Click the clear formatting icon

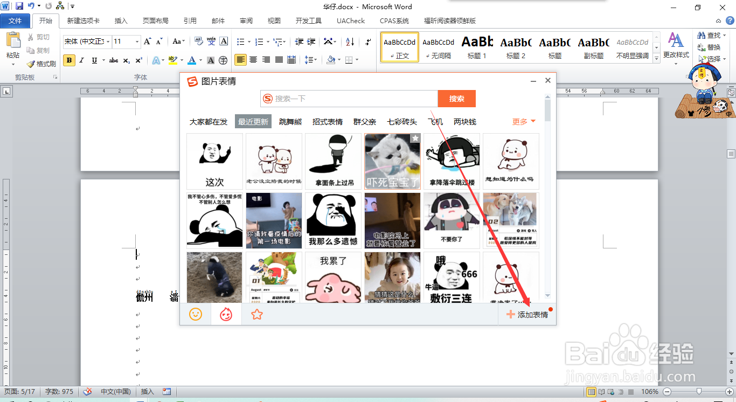point(198,41)
